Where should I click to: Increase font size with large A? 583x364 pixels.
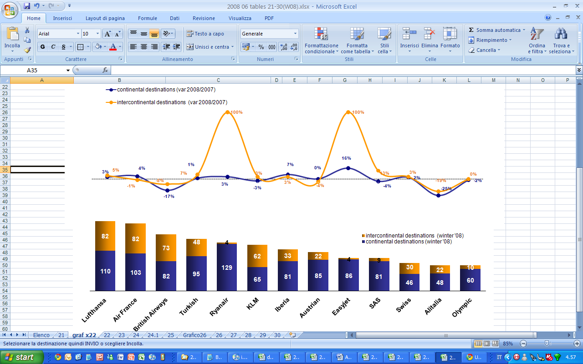tap(107, 34)
